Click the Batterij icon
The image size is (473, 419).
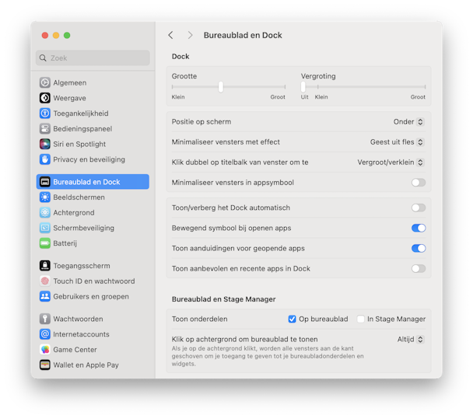(45, 243)
